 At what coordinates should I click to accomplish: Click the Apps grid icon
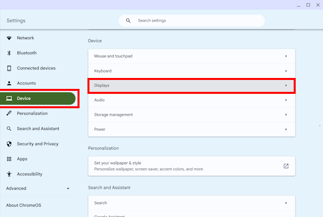coord(9,159)
